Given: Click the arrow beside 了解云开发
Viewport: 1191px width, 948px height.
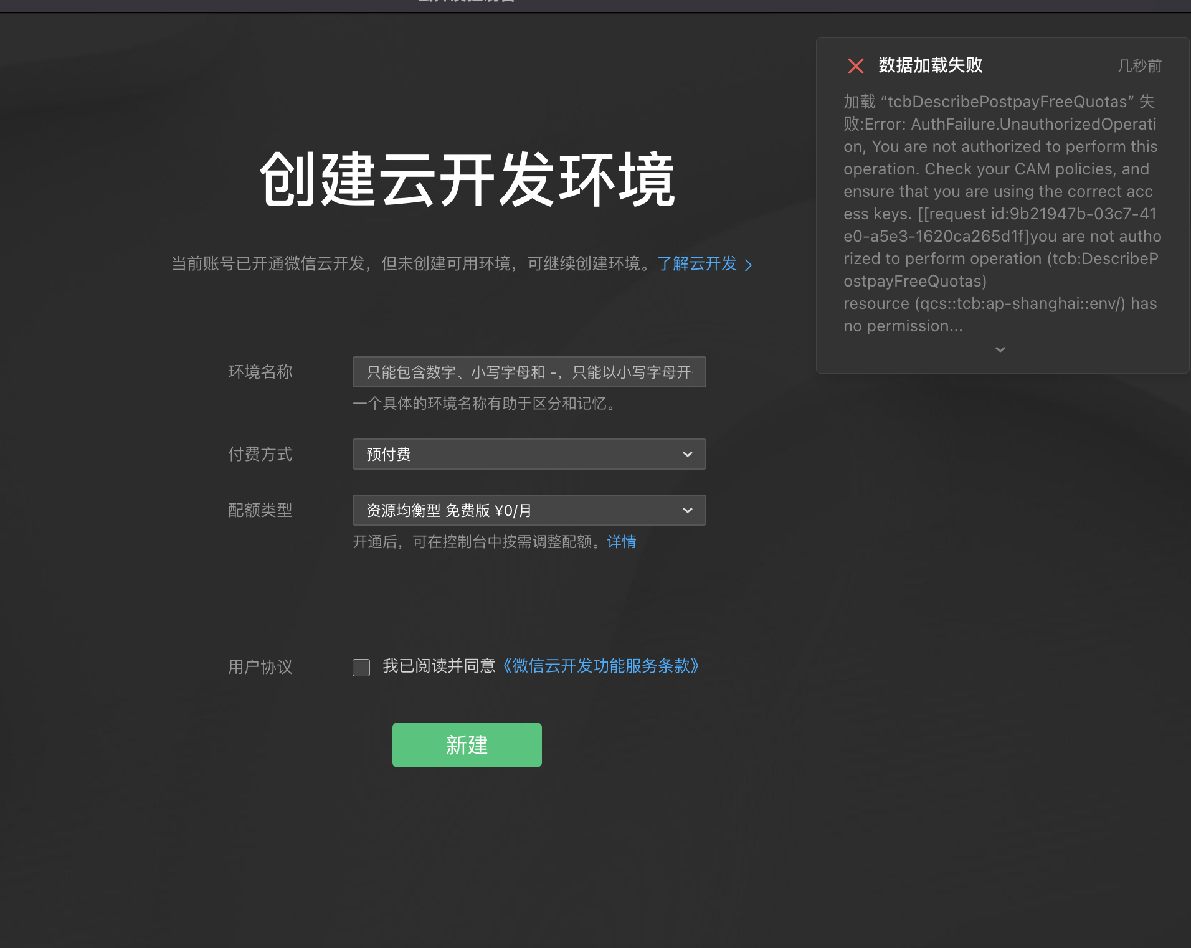Looking at the screenshot, I should coord(748,265).
